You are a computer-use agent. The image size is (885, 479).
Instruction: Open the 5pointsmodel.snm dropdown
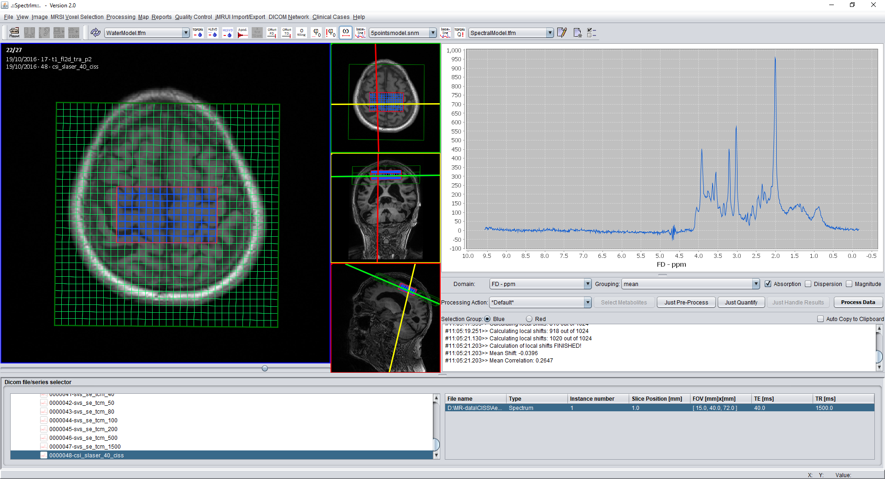tap(433, 33)
